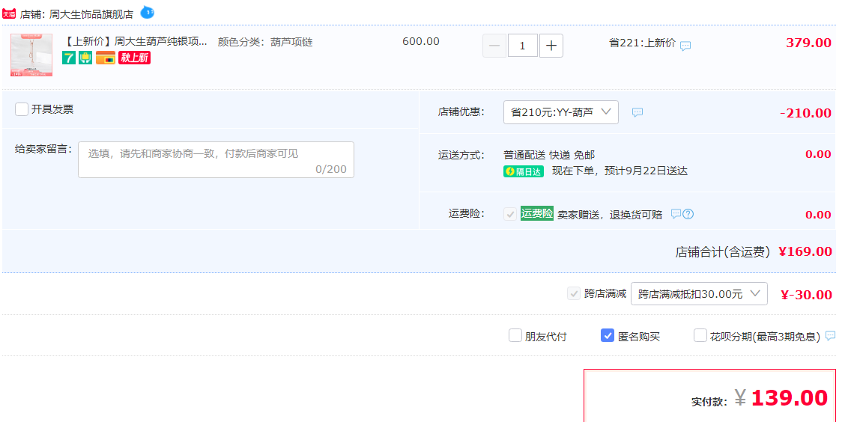Viewport: 854px width, 422px height.
Task: Click the 现在下单，预计9月22日送达 text
Action: click(620, 171)
